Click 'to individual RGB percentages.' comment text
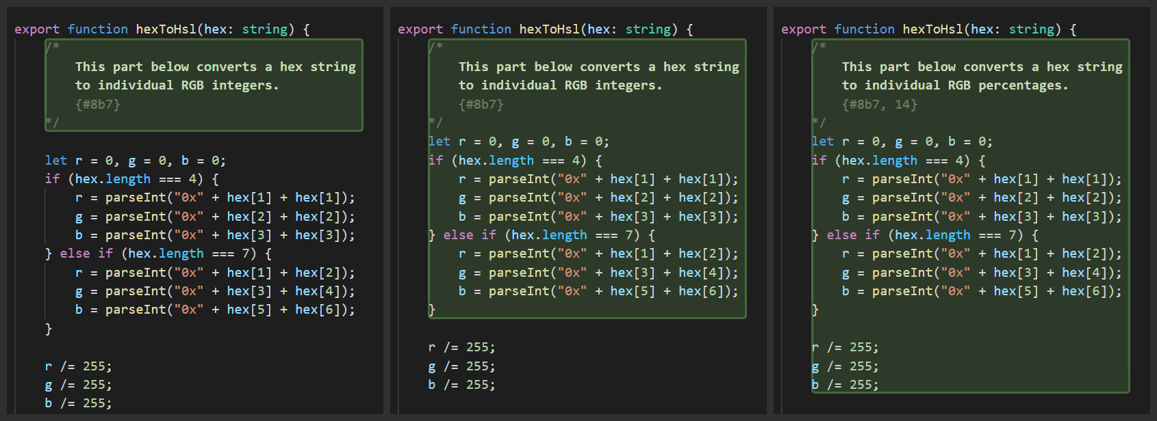This screenshot has height=421, width=1157. point(955,85)
